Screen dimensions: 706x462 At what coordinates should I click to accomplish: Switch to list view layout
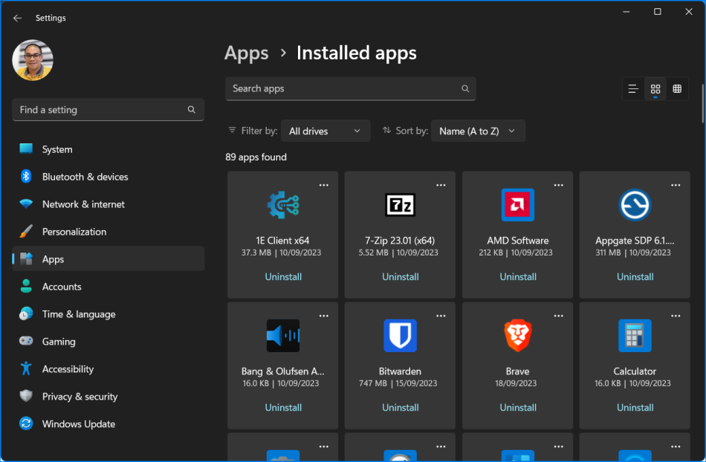(632, 88)
